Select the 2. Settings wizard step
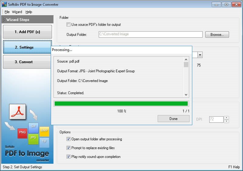Screen dimensions: 243x171 point(27,47)
